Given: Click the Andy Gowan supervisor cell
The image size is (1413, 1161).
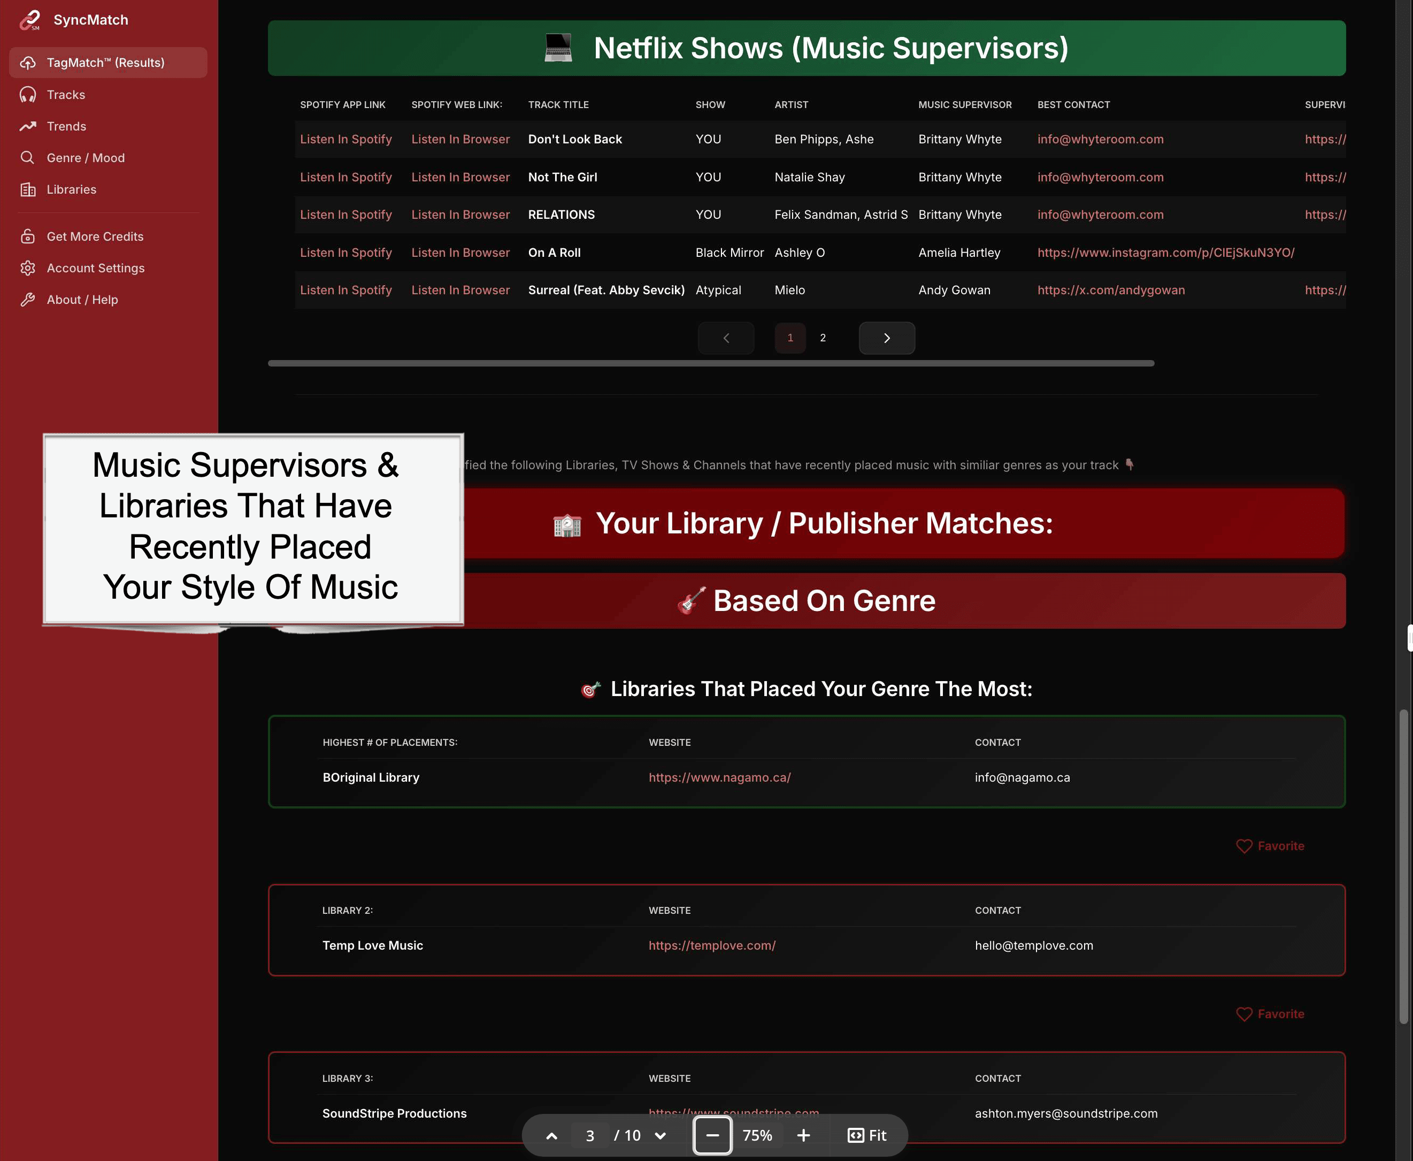Looking at the screenshot, I should point(954,290).
